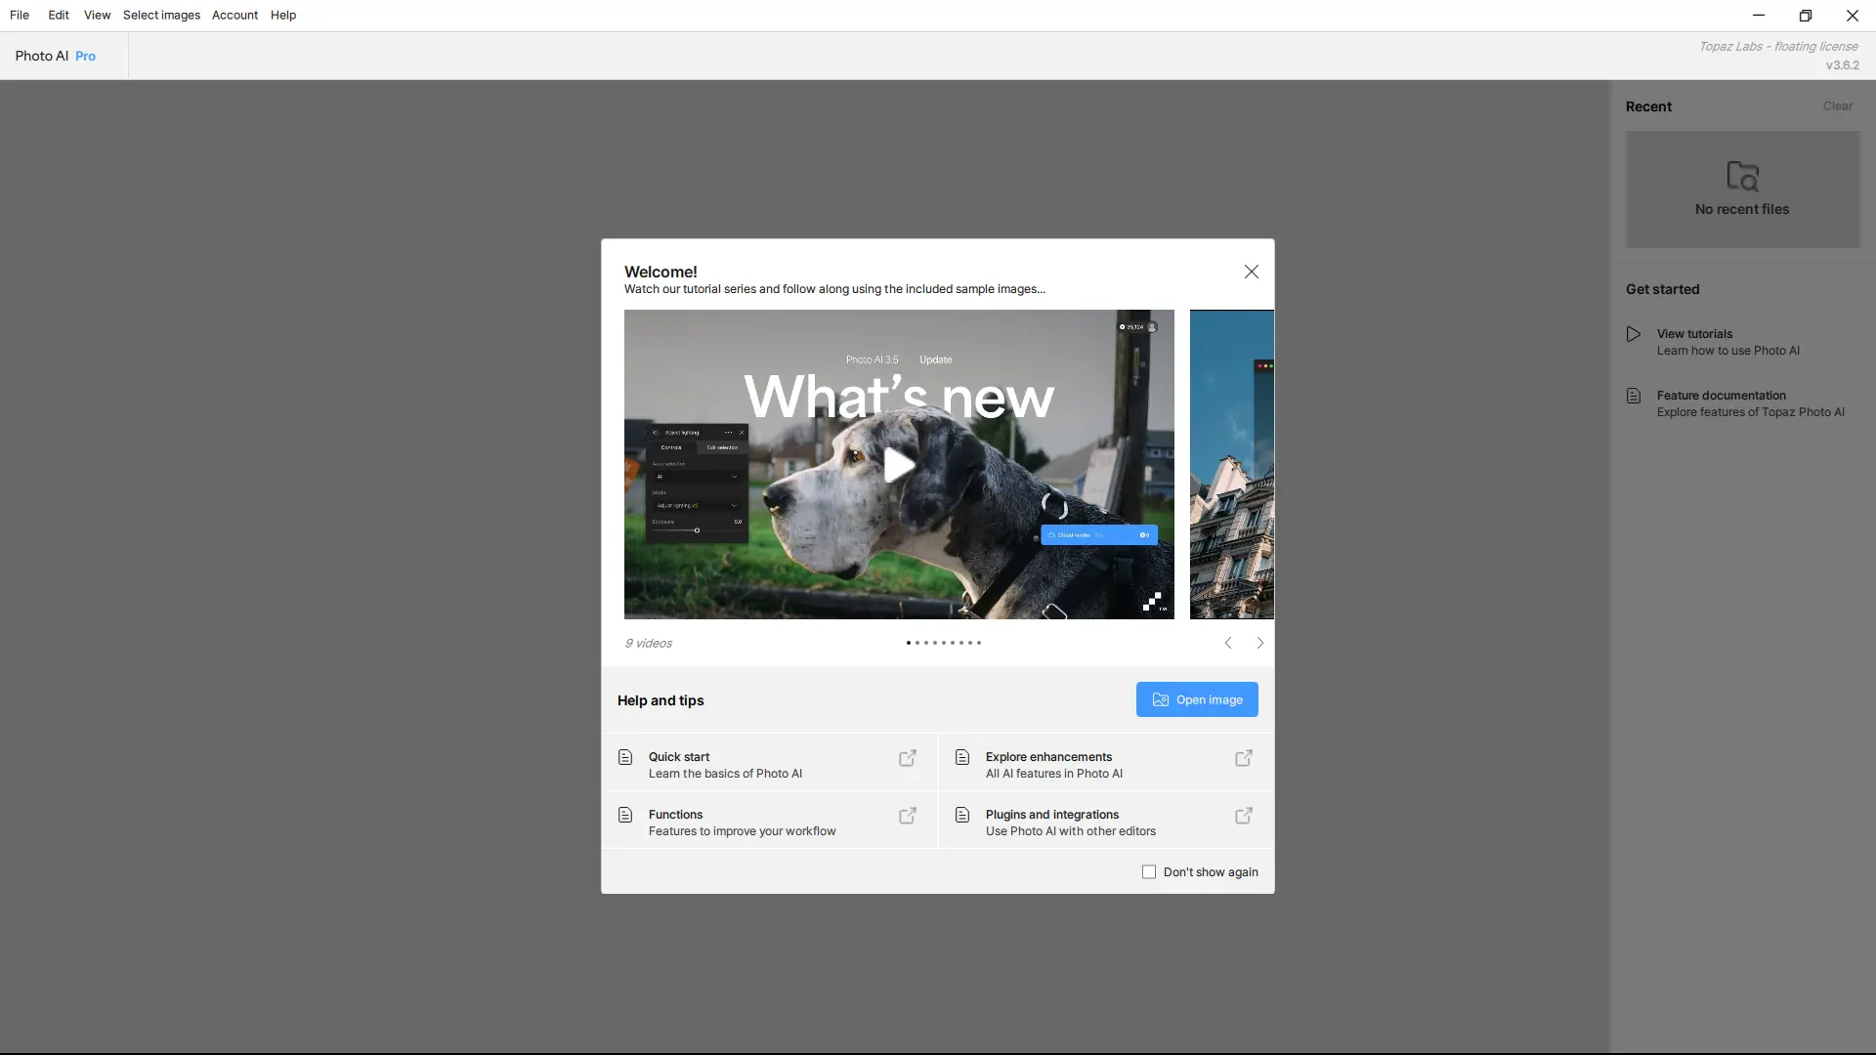Screen dimensions: 1876x1055
Task: Play the What's new tutorial video
Action: (x=899, y=465)
